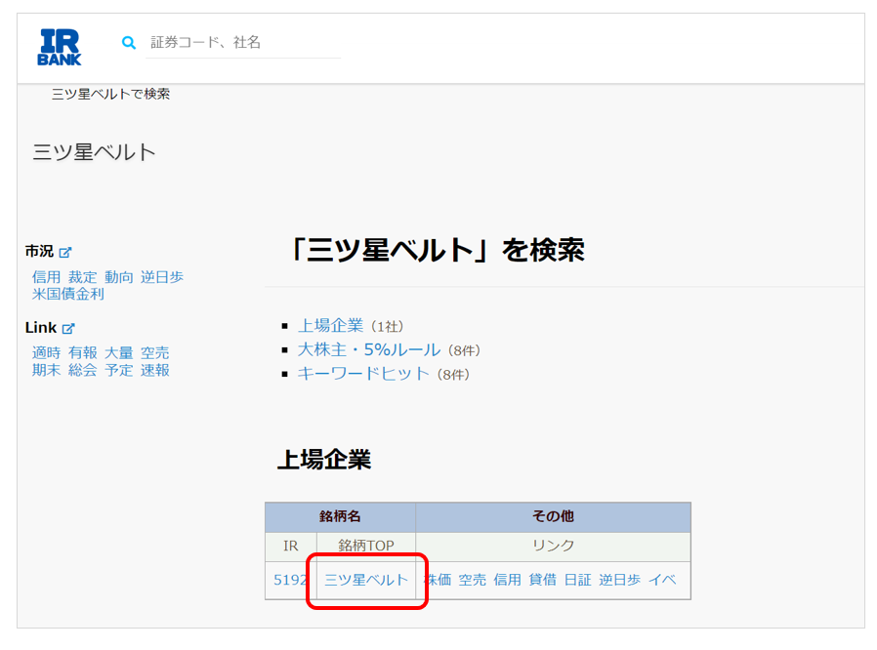Jump to 上場企業 (1社) section
This screenshot has height=650, width=877.
click(x=330, y=326)
